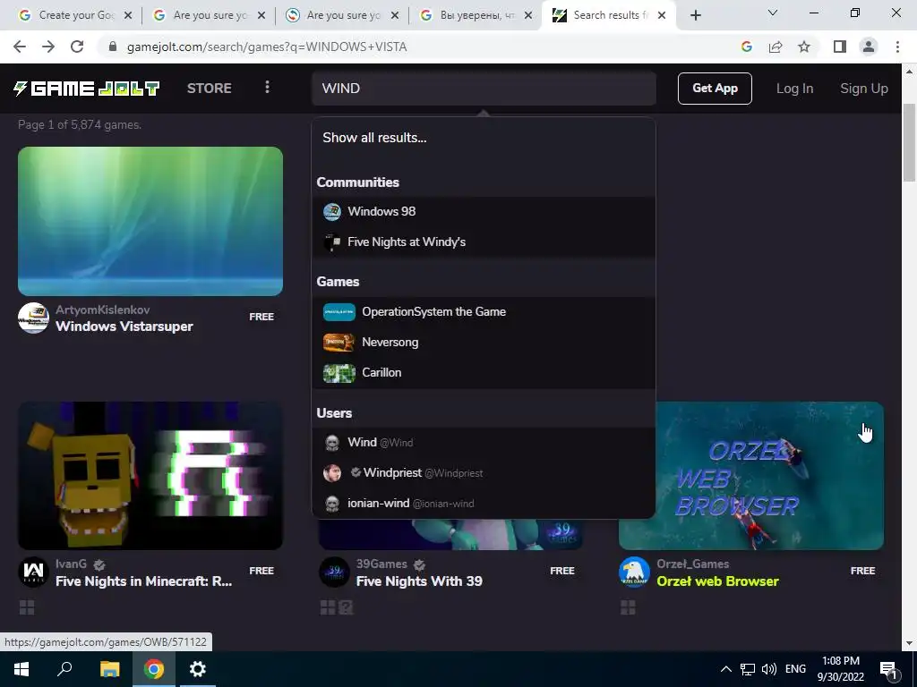The height and width of the screenshot is (687, 917).
Task: Switch to the third 'Are you sure yo' tab
Action: pos(344,15)
